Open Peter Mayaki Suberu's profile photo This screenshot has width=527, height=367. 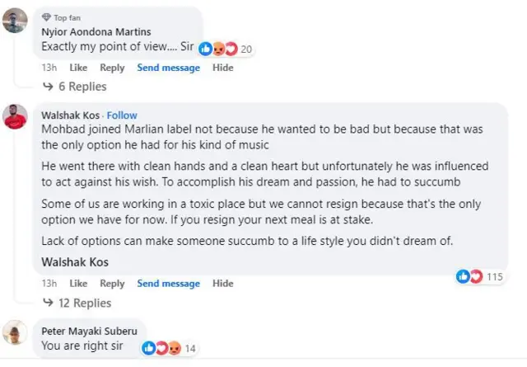click(15, 332)
